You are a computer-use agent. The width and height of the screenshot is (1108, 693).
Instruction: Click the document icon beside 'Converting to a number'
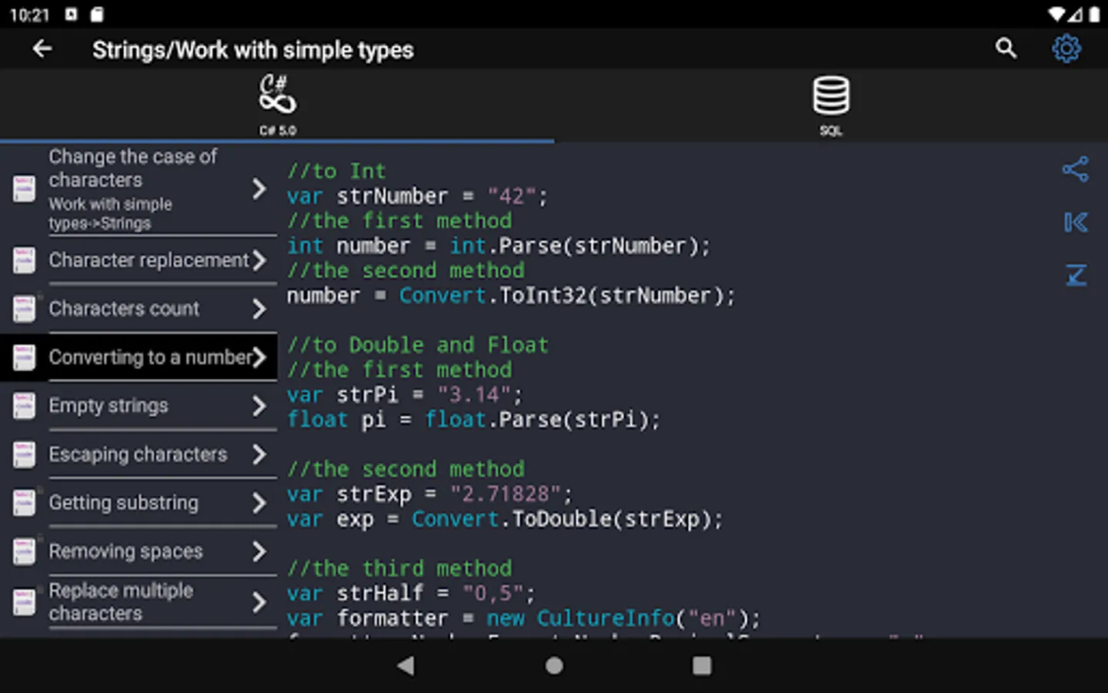click(x=24, y=357)
